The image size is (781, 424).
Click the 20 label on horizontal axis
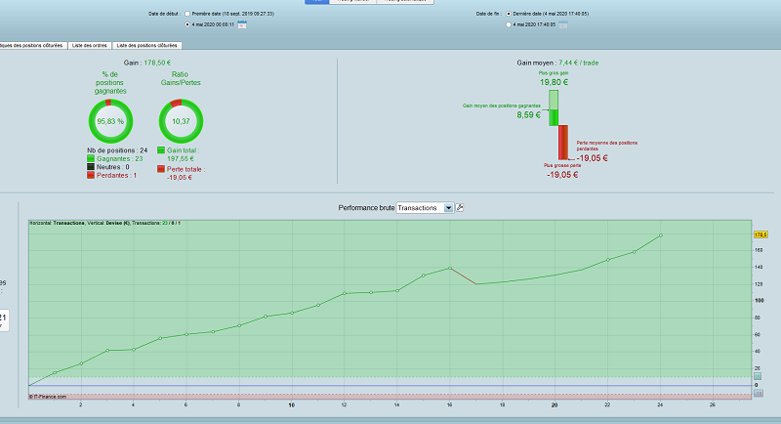[555, 405]
